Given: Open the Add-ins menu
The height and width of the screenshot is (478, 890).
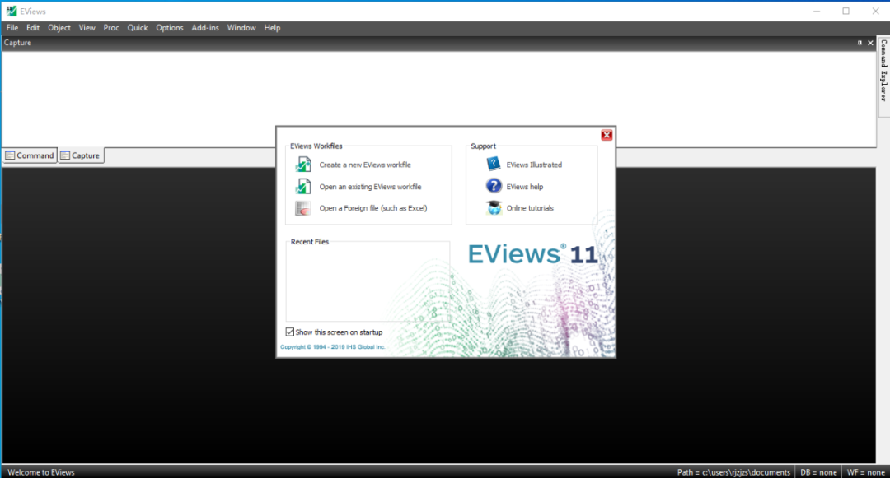Looking at the screenshot, I should pos(205,28).
